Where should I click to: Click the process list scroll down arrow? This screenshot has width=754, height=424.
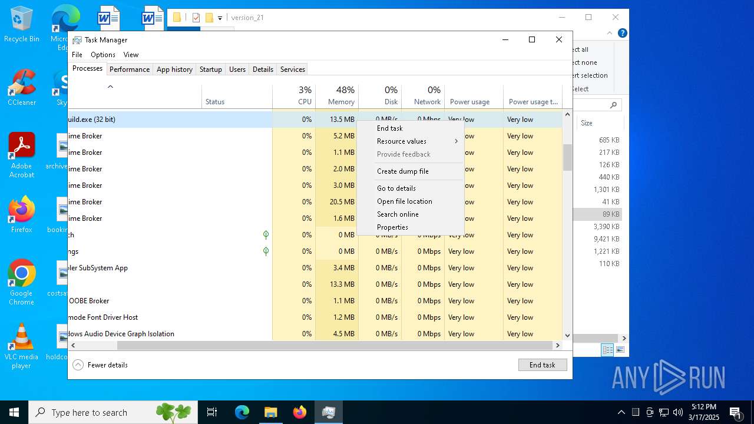[568, 336]
